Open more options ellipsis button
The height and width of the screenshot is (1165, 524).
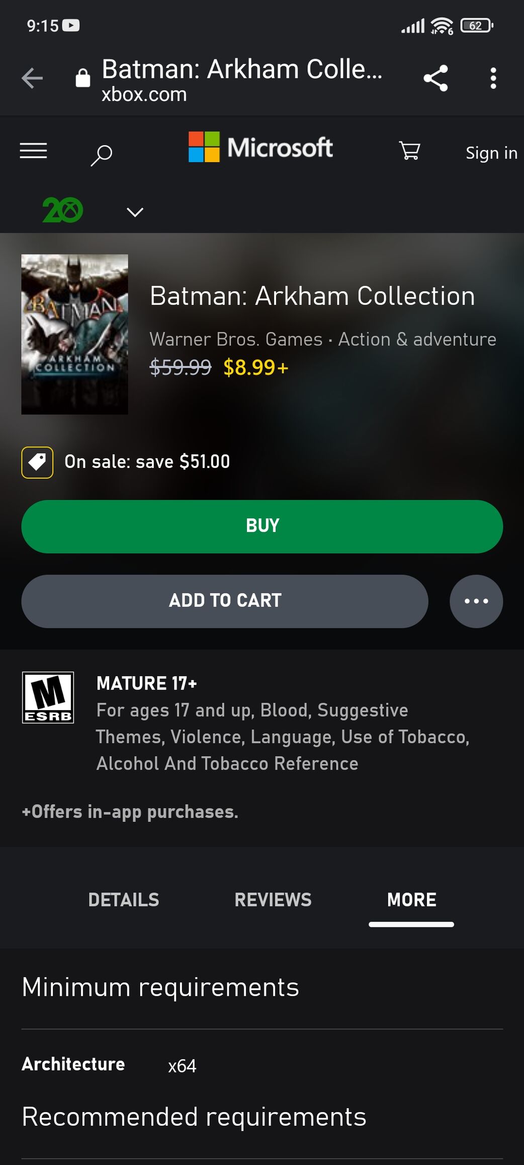click(476, 601)
